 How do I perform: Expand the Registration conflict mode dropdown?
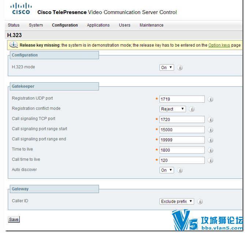click(172, 109)
